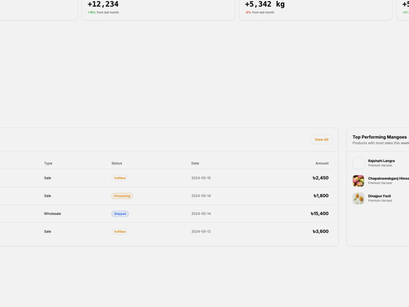Click the +12,234 stat value
The height and width of the screenshot is (307, 409).
103,4
